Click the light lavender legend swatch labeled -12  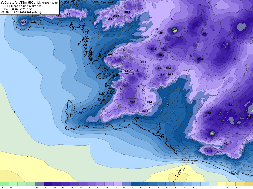[118, 184]
